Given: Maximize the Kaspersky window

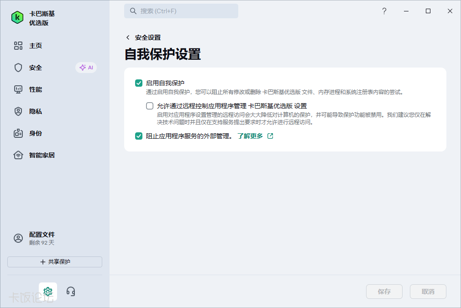Looking at the screenshot, I should coord(428,11).
